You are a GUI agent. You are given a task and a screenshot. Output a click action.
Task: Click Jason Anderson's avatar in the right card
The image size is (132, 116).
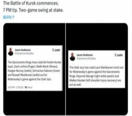point(72,57)
